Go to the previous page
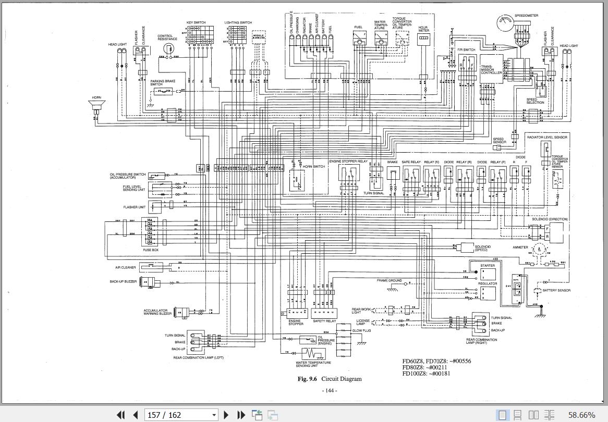Image resolution: width=608 pixels, height=422 pixels. click(136, 415)
